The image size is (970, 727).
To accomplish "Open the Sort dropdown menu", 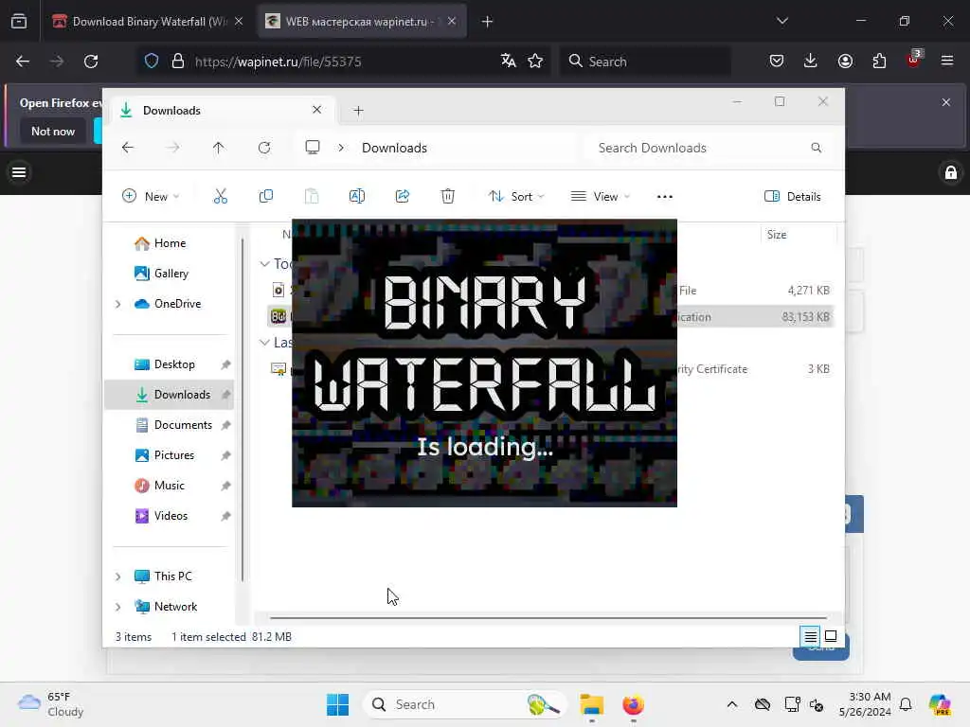I will tap(516, 197).
